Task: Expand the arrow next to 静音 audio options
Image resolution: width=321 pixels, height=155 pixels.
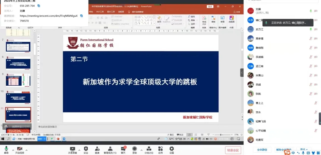Action: [x=13, y=150]
